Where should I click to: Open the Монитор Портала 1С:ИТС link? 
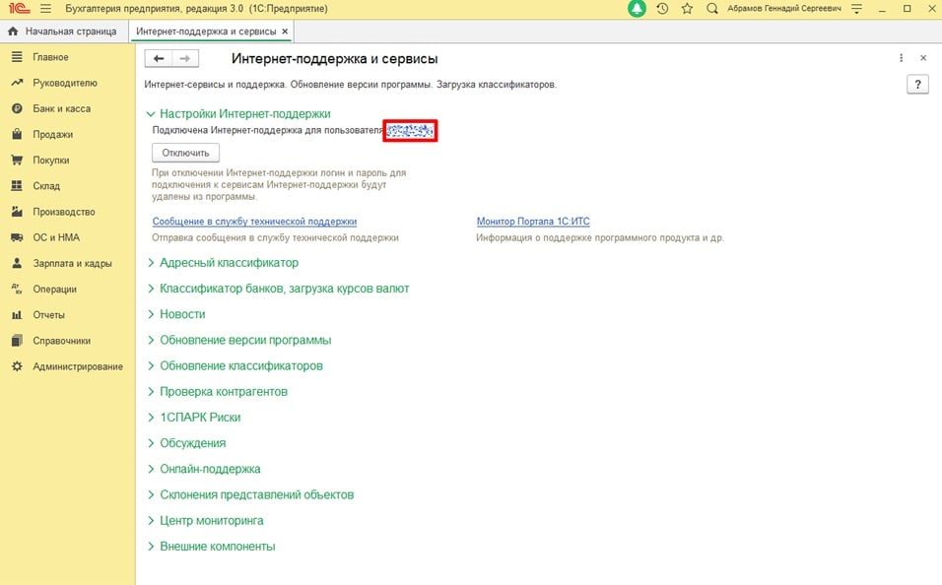pyautogui.click(x=533, y=222)
